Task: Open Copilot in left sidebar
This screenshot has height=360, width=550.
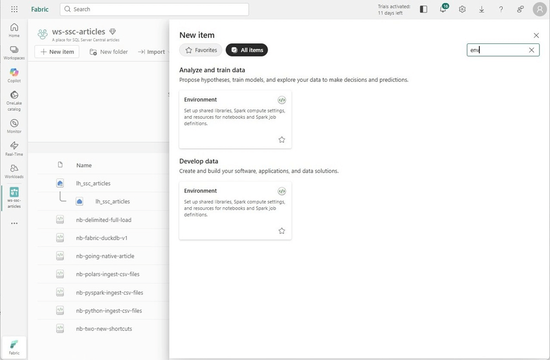Action: coord(14,75)
